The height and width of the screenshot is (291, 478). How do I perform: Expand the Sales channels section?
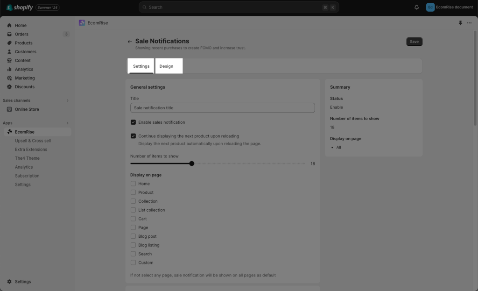coord(67,100)
